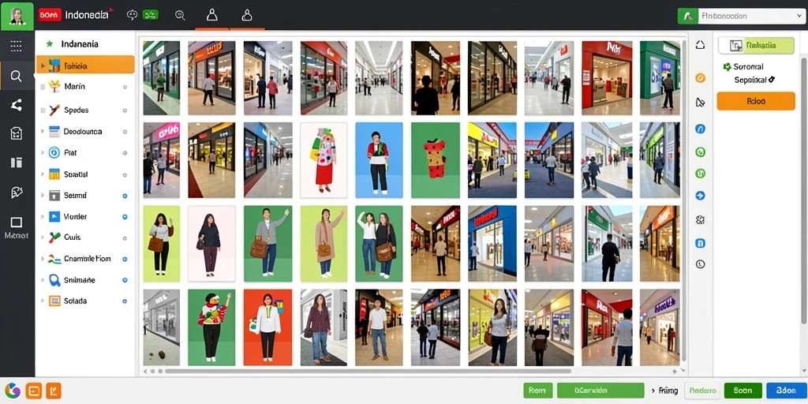Toggle the blue dot beside Solada
The image size is (808, 404).
tap(125, 301)
